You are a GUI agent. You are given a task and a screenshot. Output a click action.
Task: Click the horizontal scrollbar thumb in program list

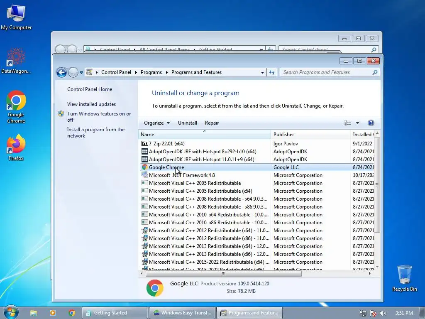224,273
